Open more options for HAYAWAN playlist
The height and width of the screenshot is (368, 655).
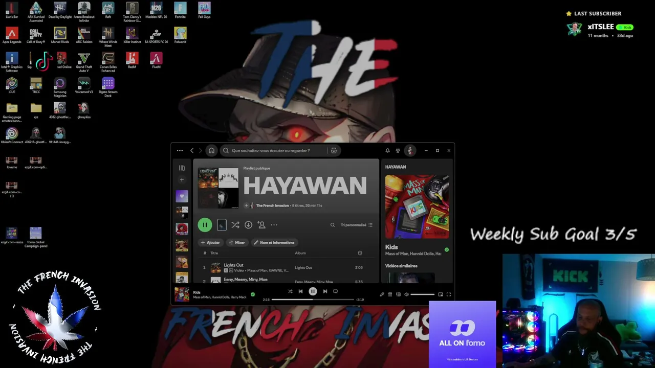coord(274,225)
